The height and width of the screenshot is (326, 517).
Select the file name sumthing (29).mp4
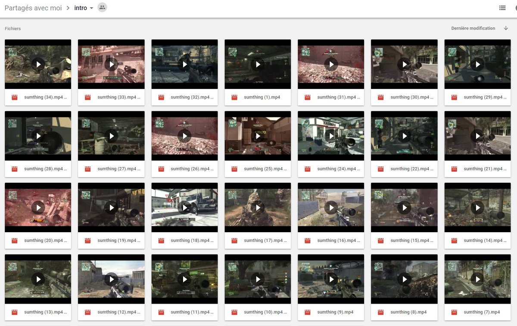pyautogui.click(x=485, y=97)
